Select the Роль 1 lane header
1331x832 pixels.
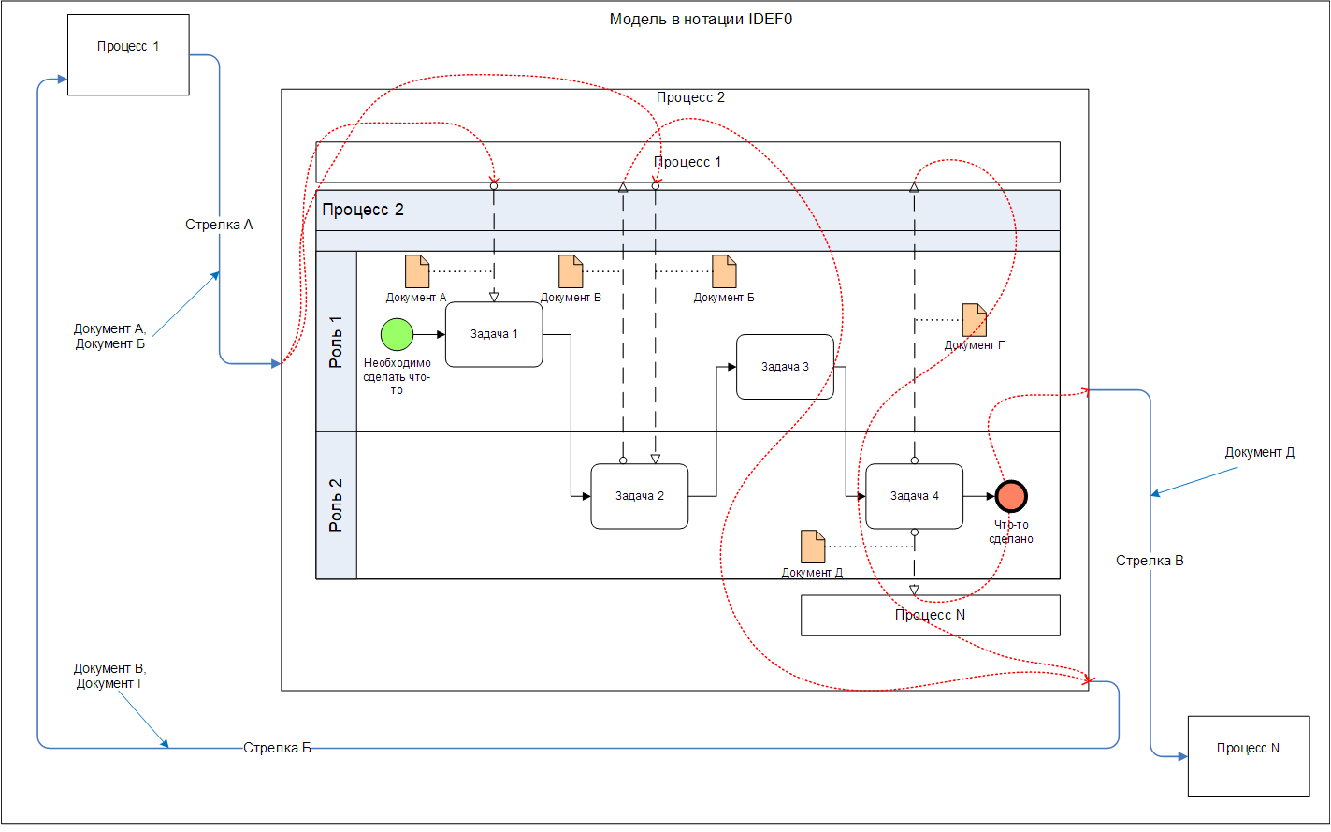pos(337,342)
